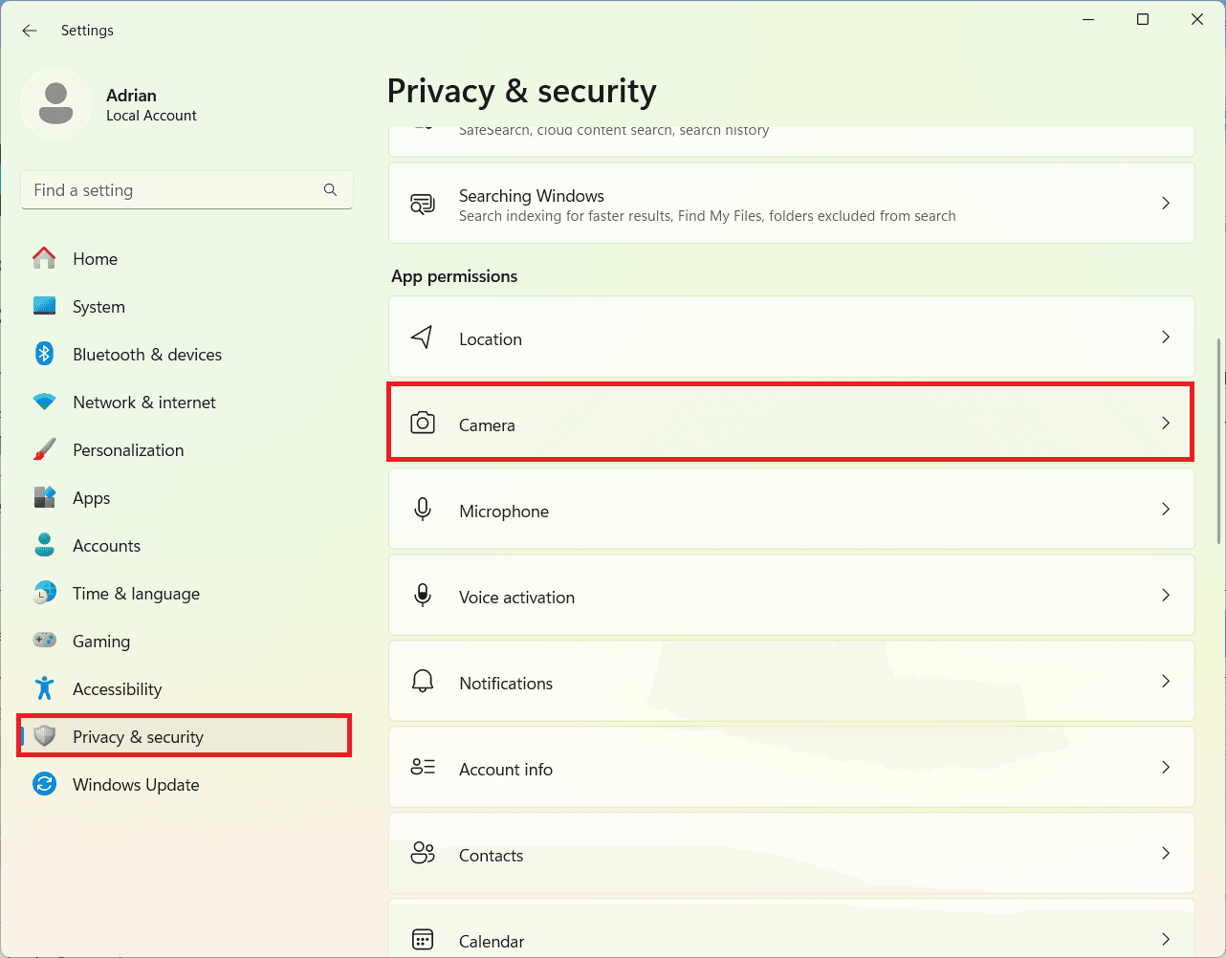Click the Contacts people icon
The image size is (1226, 958).
(423, 853)
